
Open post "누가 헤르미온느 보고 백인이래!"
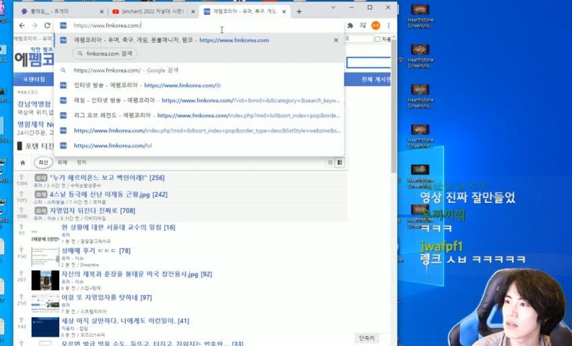tap(98, 178)
